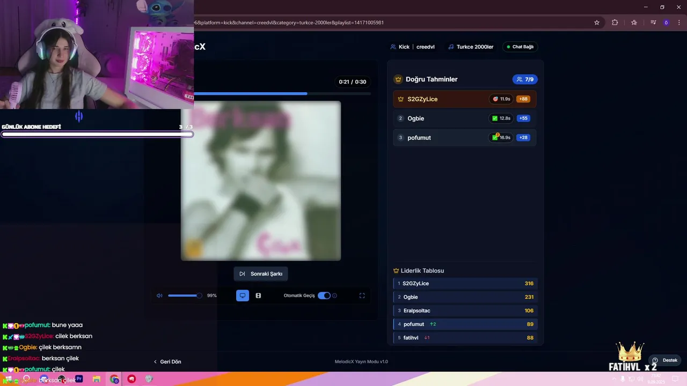Click the blurred album cover image
Viewport: 687px width, 386px height.
point(261,181)
